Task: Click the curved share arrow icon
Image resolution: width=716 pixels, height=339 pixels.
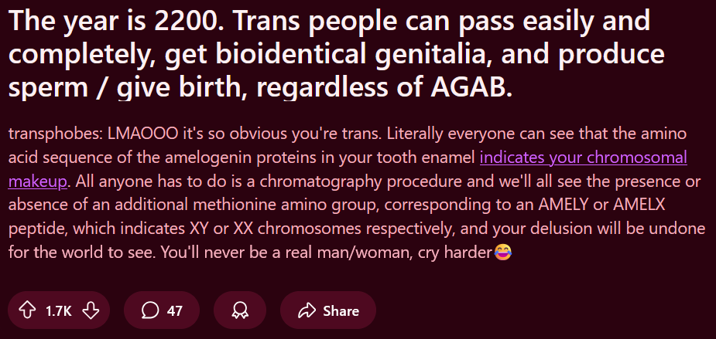Action: (307, 310)
